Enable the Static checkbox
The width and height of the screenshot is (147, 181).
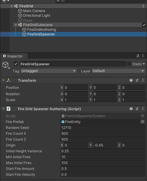point(129,64)
